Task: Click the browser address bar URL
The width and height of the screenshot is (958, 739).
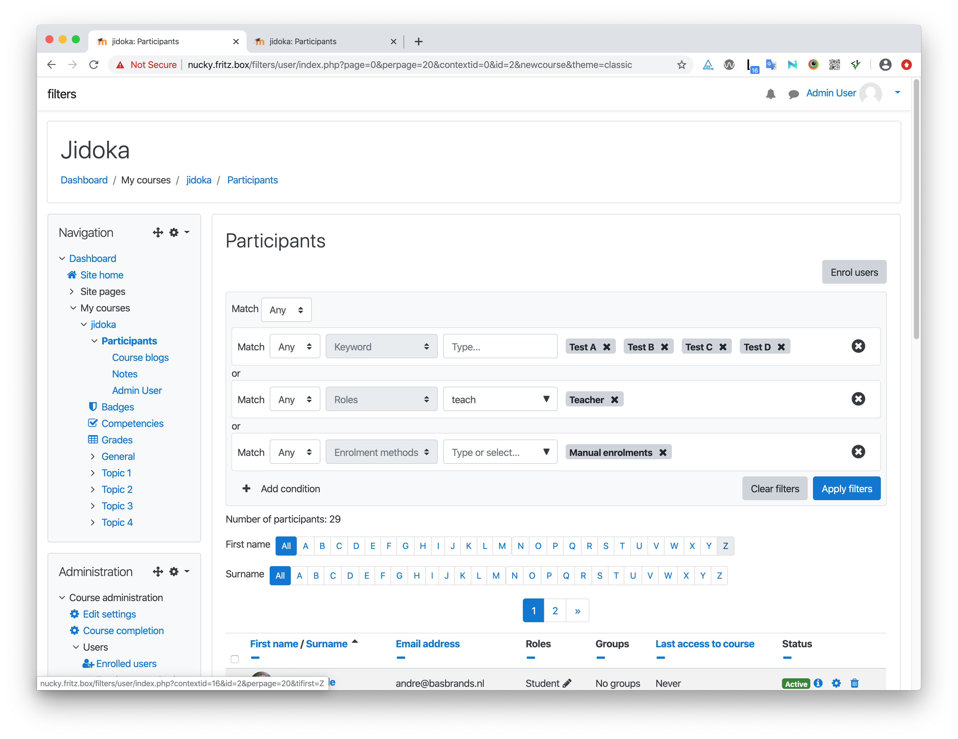Action: [409, 65]
